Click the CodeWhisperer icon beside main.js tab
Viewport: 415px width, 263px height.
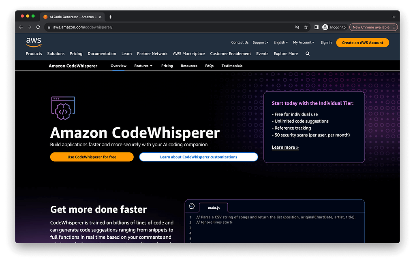tap(192, 206)
